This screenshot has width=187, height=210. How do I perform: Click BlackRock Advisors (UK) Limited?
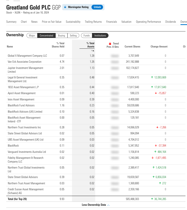[25, 112]
